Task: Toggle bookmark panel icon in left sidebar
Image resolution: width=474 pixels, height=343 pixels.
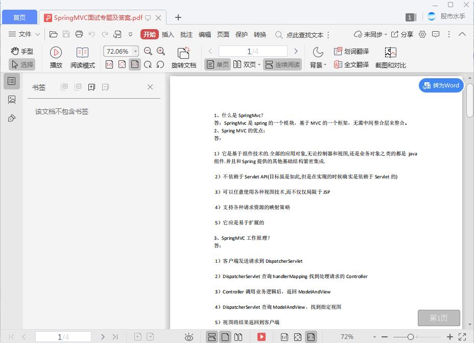Action: [12, 81]
